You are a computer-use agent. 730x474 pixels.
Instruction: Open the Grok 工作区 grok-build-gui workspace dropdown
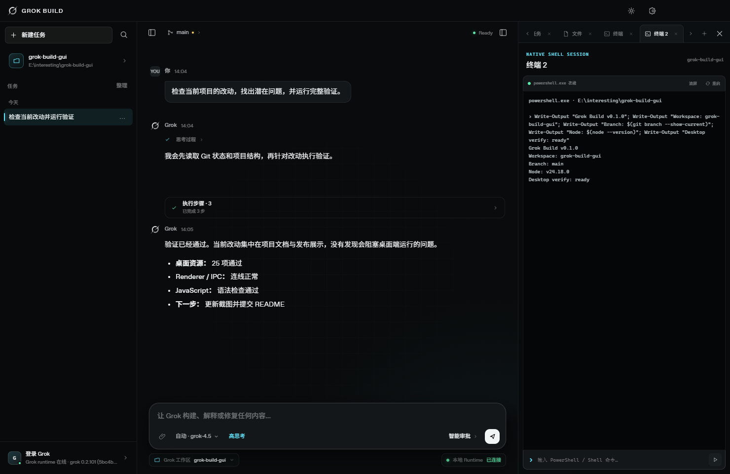[194, 460]
